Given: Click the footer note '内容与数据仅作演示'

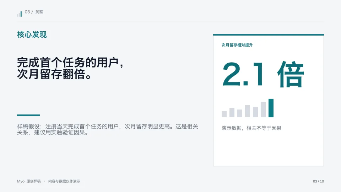Looking at the screenshot, I should tap(64, 181).
